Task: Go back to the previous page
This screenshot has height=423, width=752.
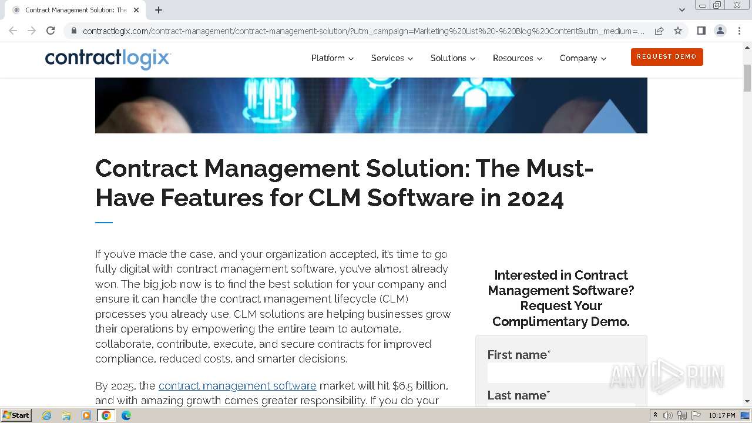Action: 13,31
